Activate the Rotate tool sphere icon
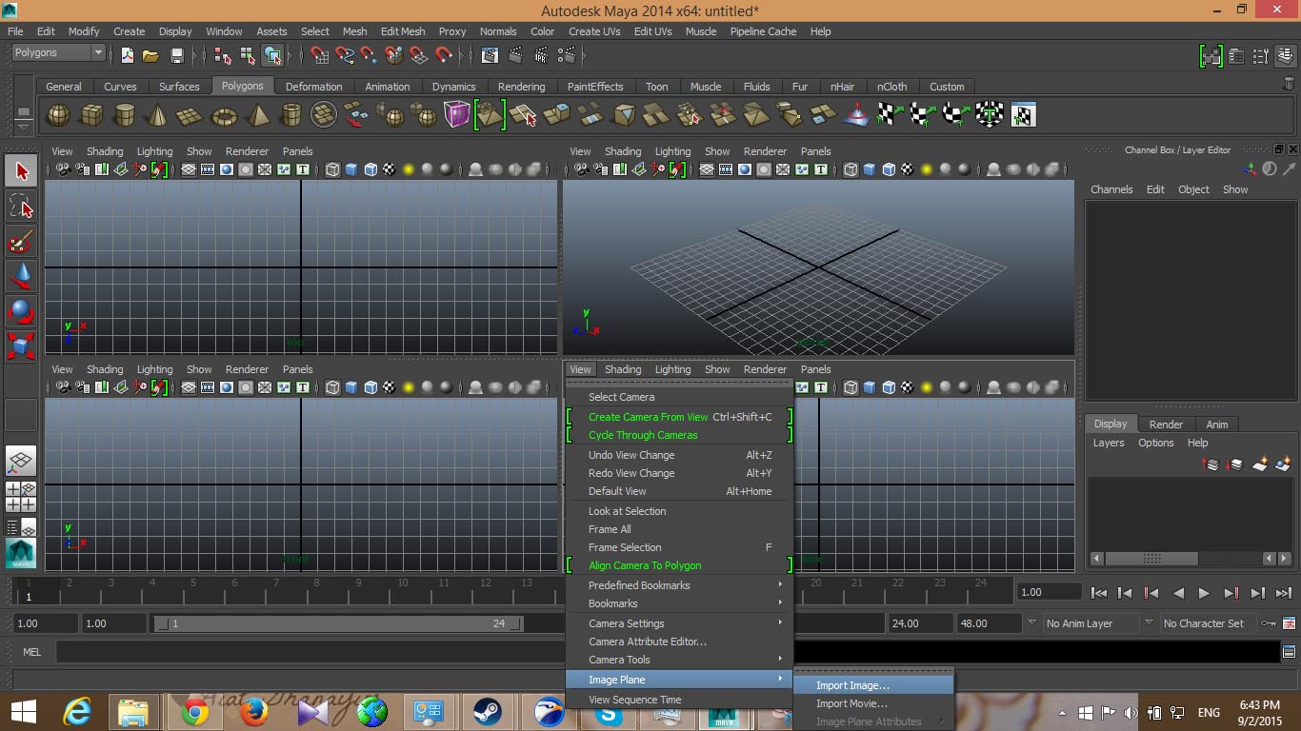This screenshot has height=731, width=1301. pyautogui.click(x=22, y=311)
